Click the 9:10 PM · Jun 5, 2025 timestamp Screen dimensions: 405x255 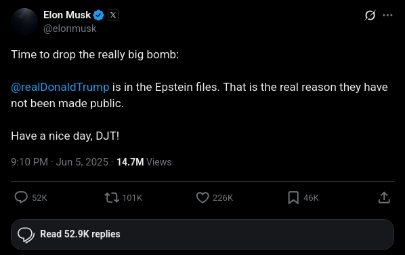(60, 162)
